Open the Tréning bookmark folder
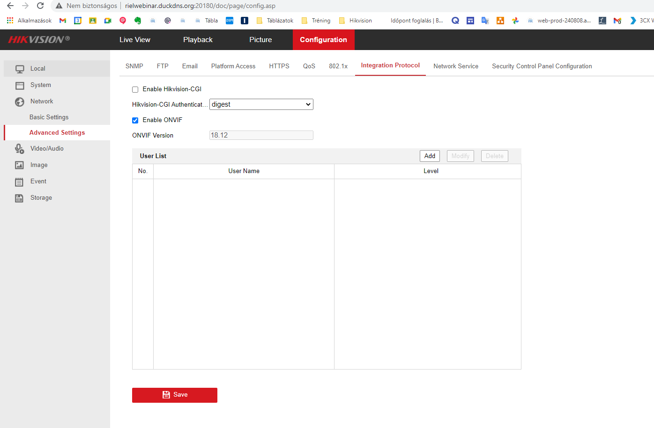The image size is (654, 428). pos(316,21)
